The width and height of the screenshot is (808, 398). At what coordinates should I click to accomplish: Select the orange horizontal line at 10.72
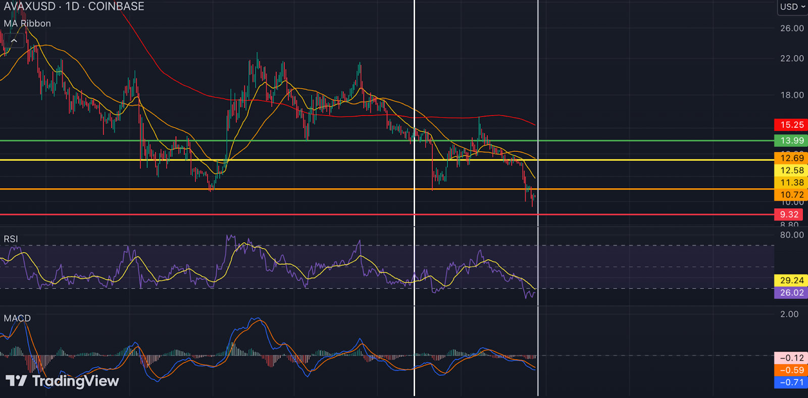click(387, 189)
